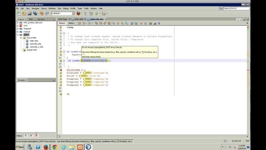Expand the TodoList project node
The width and height of the screenshot is (266, 150).
[x=17, y=32]
